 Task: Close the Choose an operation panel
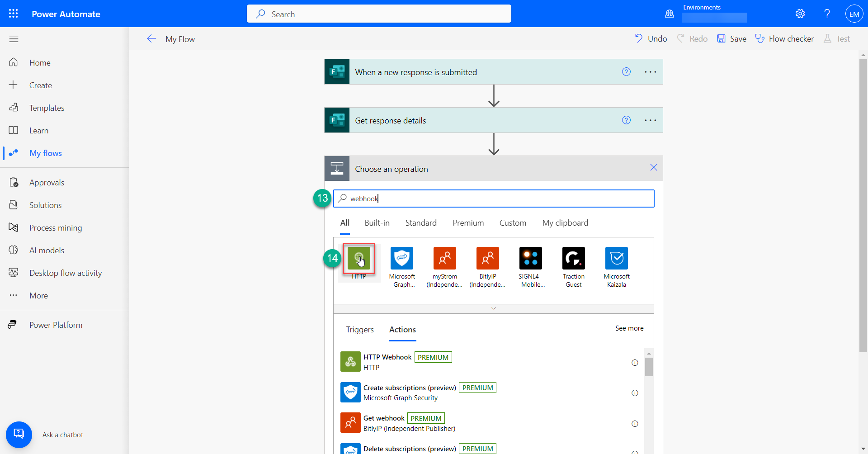653,168
